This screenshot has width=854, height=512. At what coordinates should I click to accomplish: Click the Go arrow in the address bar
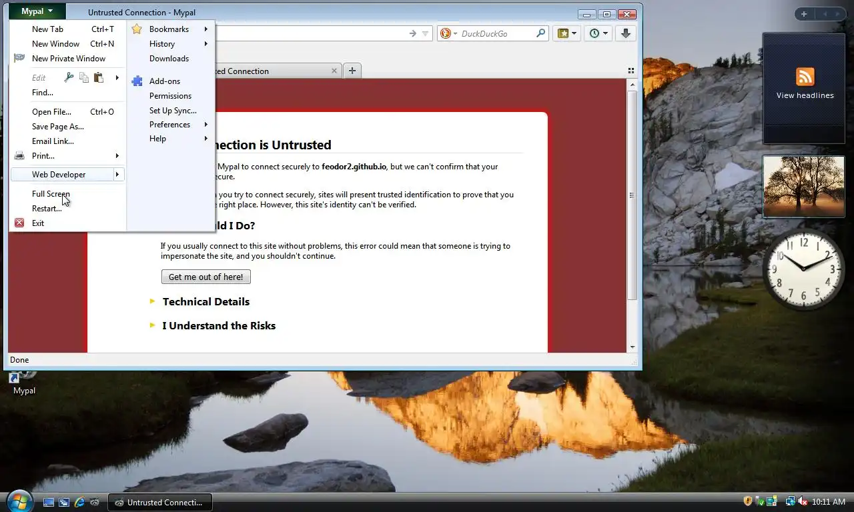click(x=412, y=33)
